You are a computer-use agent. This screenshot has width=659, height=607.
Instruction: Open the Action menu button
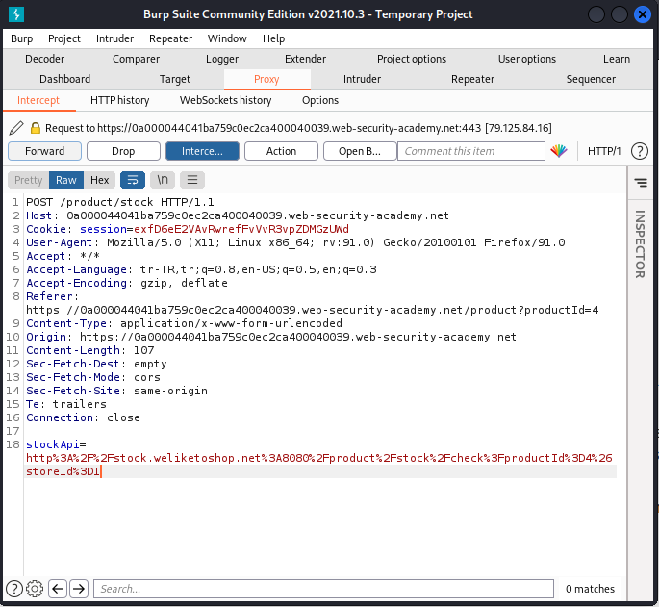tap(281, 151)
